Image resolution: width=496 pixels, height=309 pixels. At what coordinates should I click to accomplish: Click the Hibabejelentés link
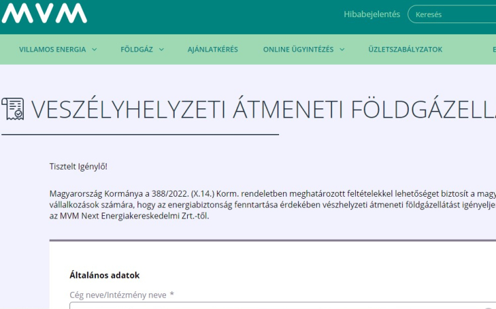(x=372, y=15)
